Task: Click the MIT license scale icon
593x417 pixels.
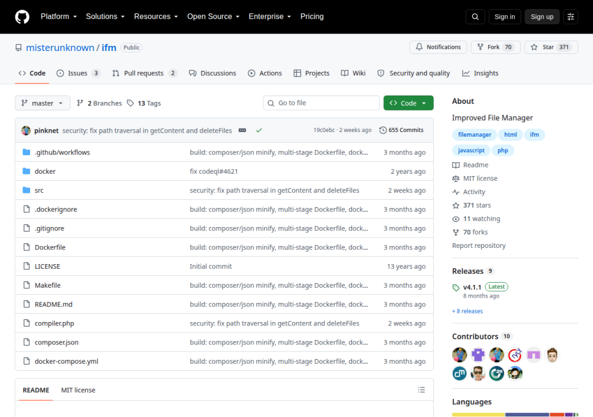Action: [456, 178]
